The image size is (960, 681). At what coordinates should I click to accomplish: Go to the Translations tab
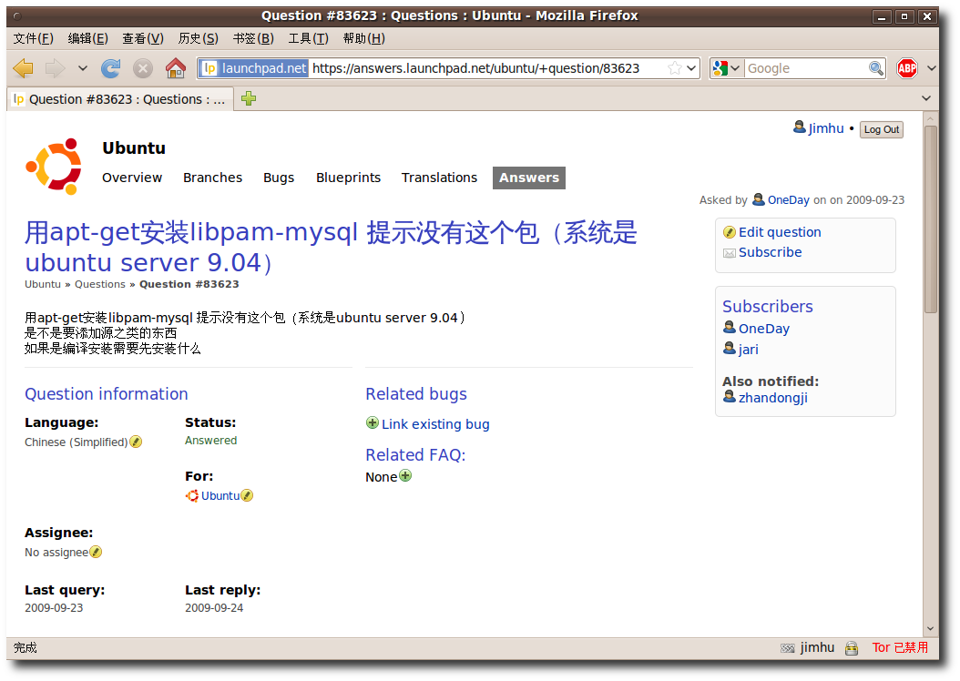pyautogui.click(x=439, y=178)
